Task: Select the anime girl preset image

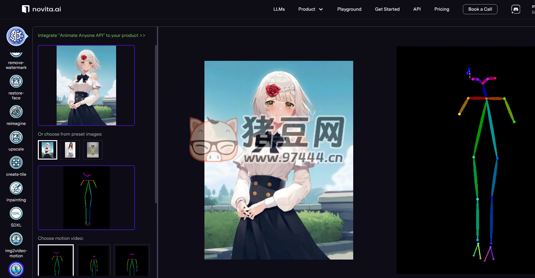Action: (48, 150)
